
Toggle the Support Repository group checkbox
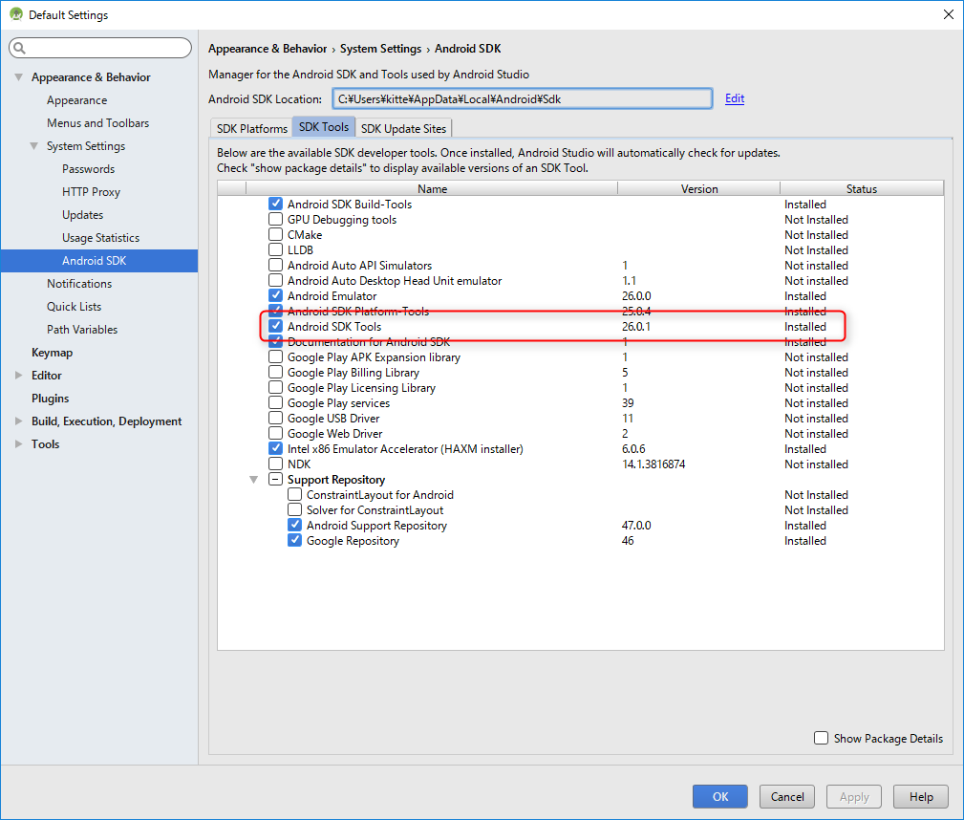[x=275, y=479]
